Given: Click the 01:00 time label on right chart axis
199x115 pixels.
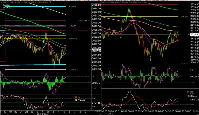Looking at the screenshot, I should pyautogui.click(x=121, y=111).
